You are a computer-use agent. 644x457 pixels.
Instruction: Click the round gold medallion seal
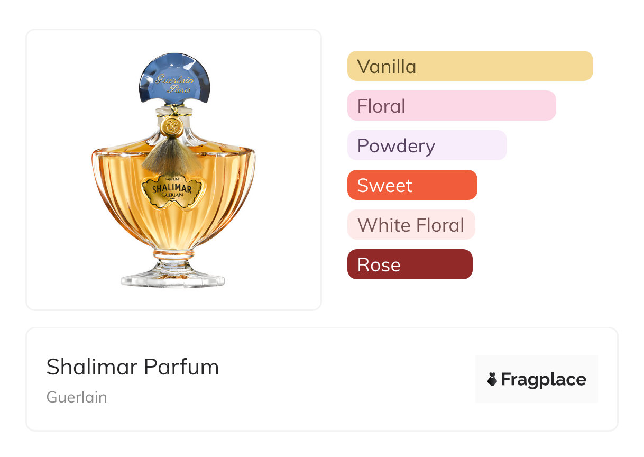(171, 126)
